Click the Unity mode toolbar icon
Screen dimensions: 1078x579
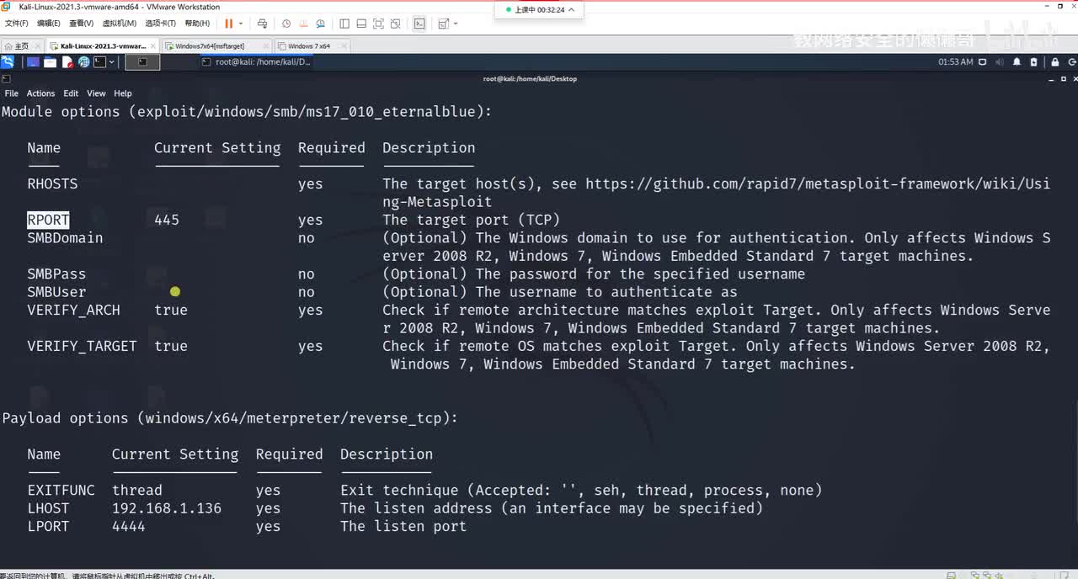pyautogui.click(x=395, y=24)
